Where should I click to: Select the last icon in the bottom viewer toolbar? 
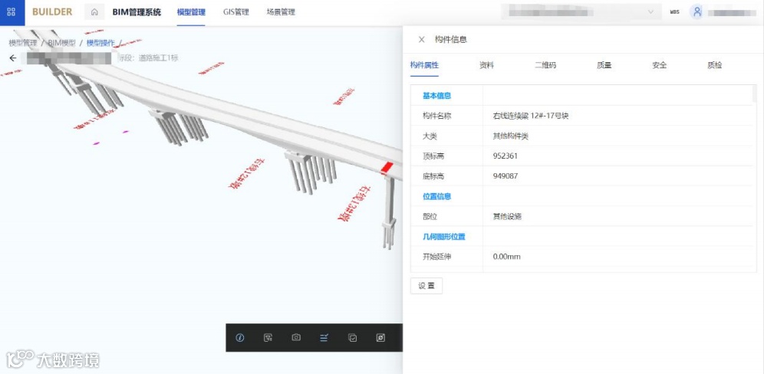pyautogui.click(x=380, y=337)
